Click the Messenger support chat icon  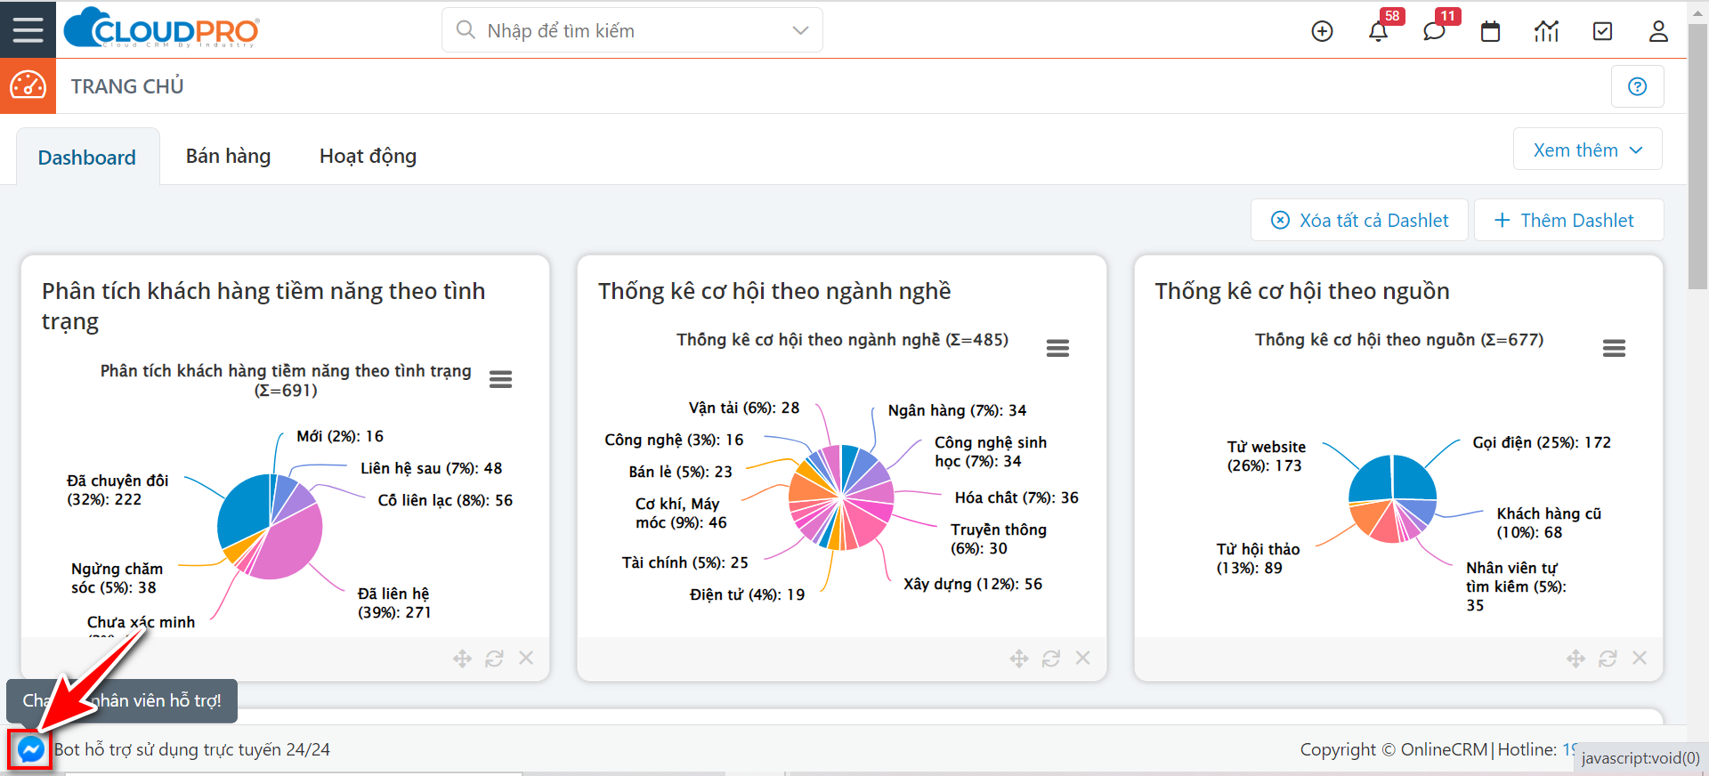(x=30, y=749)
